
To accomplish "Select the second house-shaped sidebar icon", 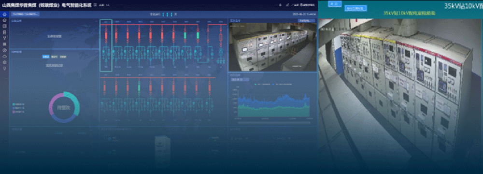I will (4, 20).
